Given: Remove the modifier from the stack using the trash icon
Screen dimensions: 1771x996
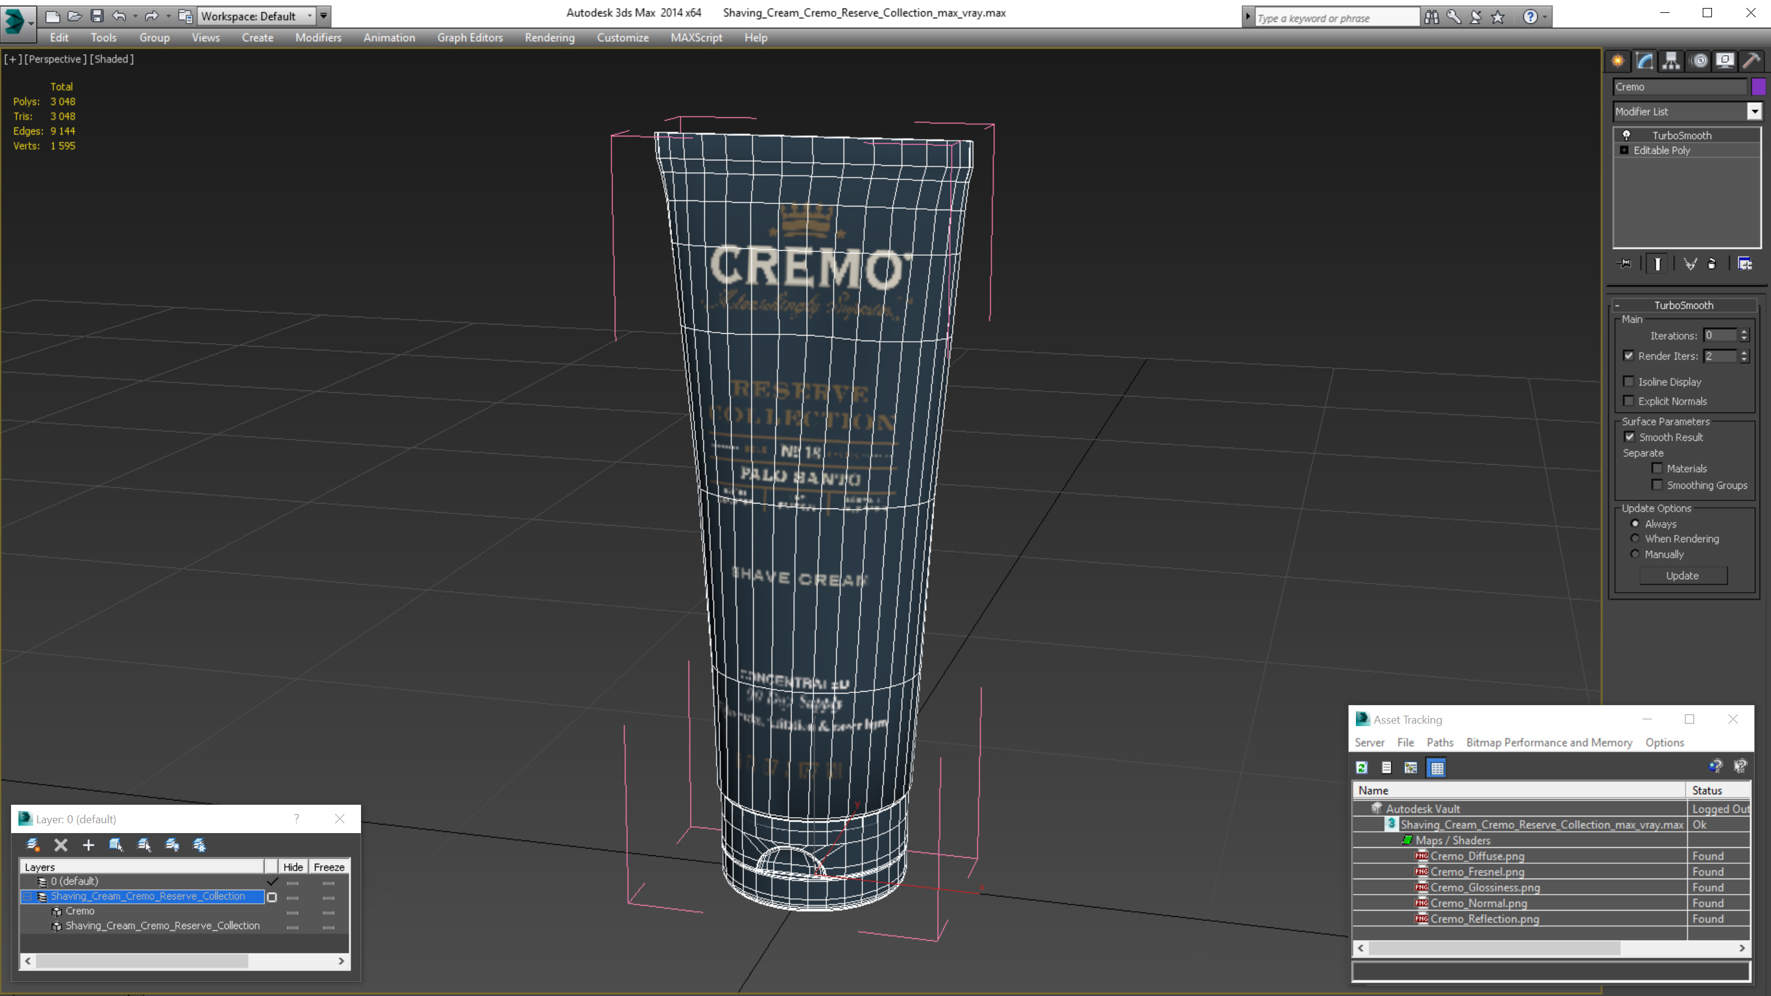Looking at the screenshot, I should coord(1712,264).
